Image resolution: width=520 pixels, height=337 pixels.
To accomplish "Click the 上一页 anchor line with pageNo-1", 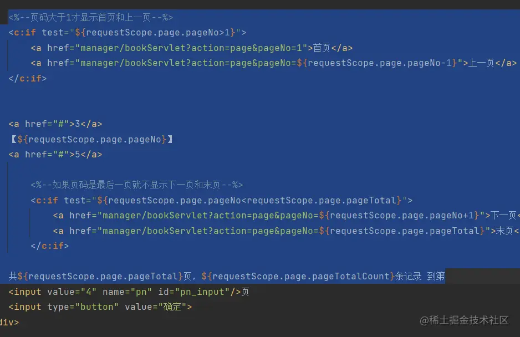I will 274,63.
